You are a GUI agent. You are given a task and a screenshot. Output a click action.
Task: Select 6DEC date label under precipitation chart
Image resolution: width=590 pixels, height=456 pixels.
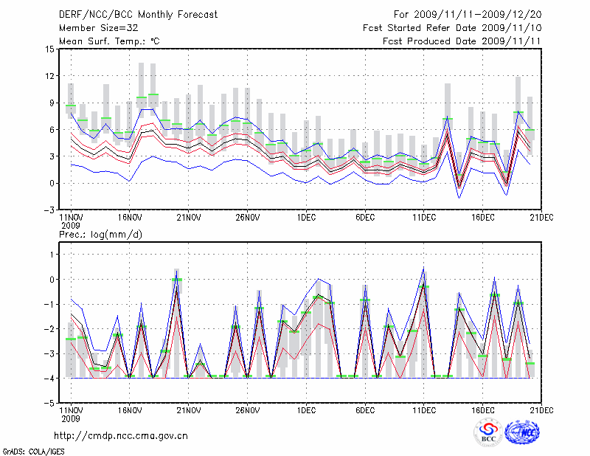pyautogui.click(x=365, y=410)
